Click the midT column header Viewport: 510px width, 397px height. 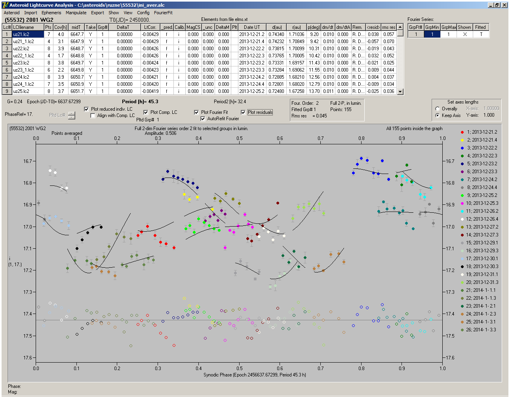point(76,27)
